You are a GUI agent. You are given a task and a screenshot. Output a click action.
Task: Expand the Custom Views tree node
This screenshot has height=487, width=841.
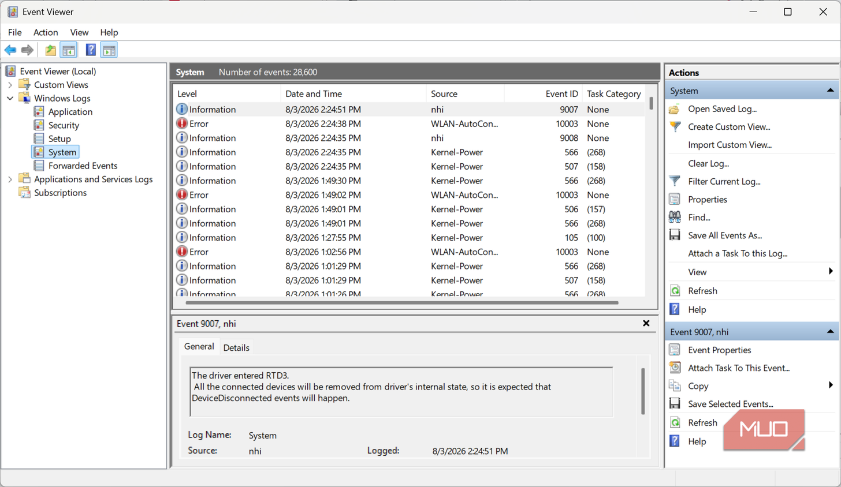pyautogui.click(x=10, y=85)
